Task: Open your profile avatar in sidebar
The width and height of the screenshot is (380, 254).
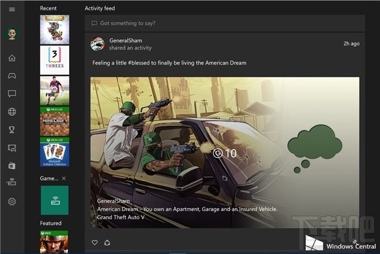Action: [11, 33]
